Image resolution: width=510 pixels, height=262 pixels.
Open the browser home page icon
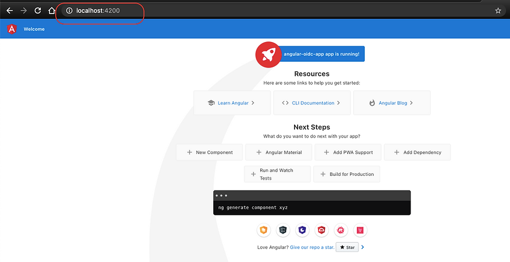click(52, 11)
